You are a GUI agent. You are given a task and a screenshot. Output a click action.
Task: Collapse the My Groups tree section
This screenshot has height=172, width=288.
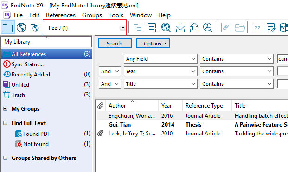5,109
